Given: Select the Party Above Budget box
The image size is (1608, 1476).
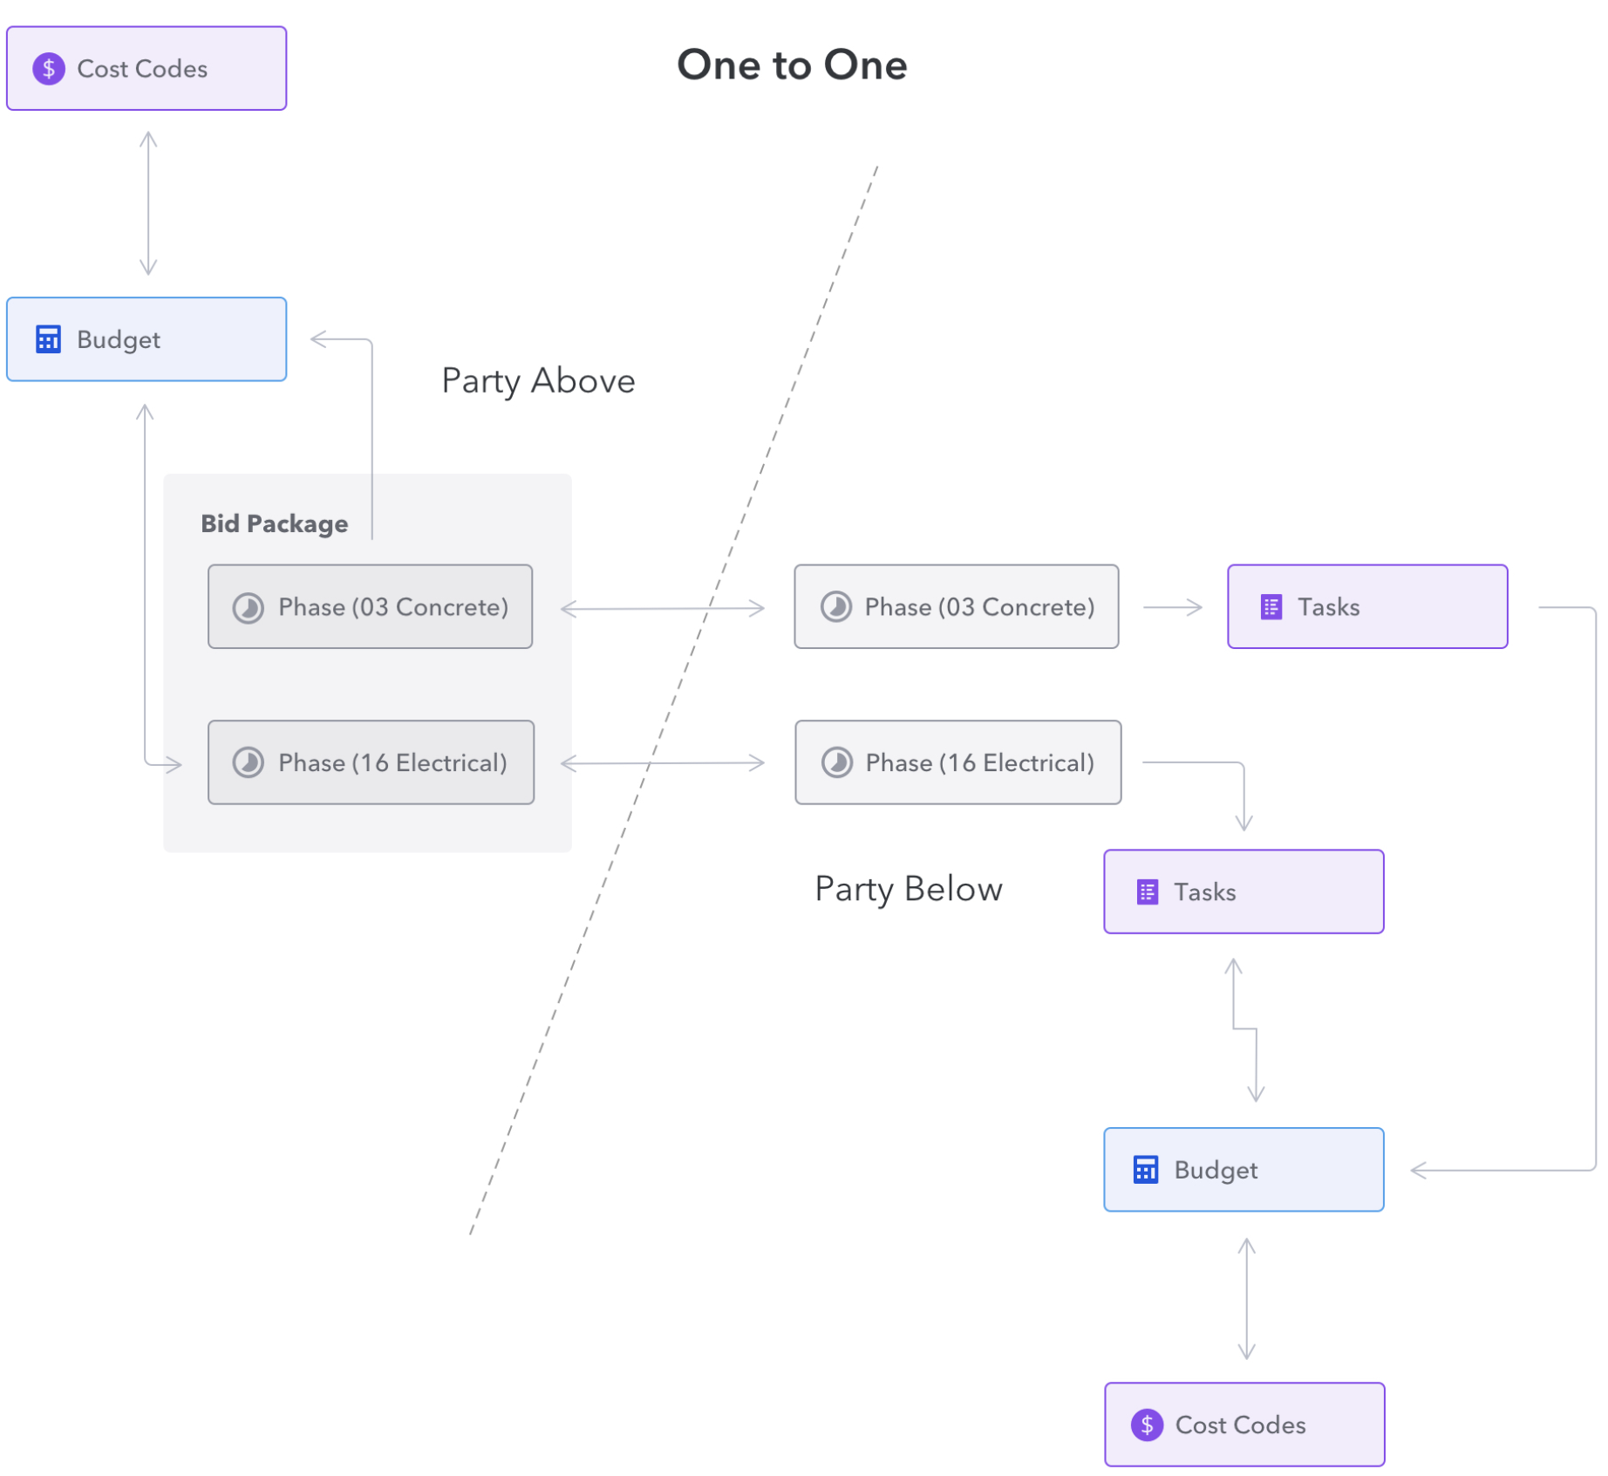Looking at the screenshot, I should click(x=146, y=339).
